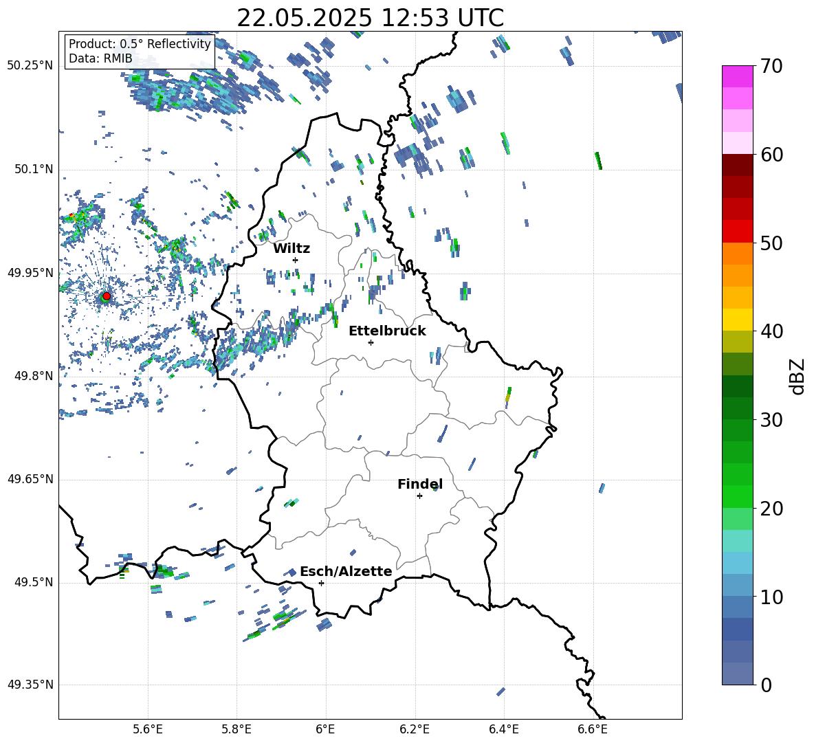The width and height of the screenshot is (814, 743).
Task: Click the 49.35°N latitude label
Action: (30, 685)
